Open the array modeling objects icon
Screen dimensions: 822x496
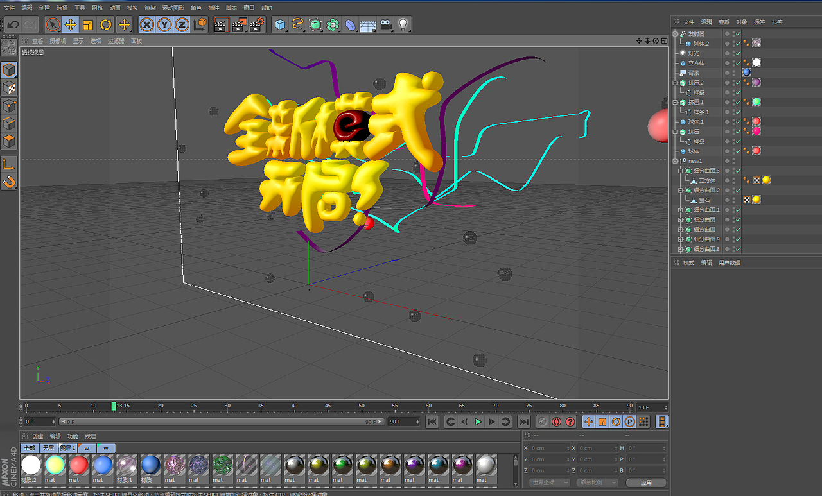point(333,25)
